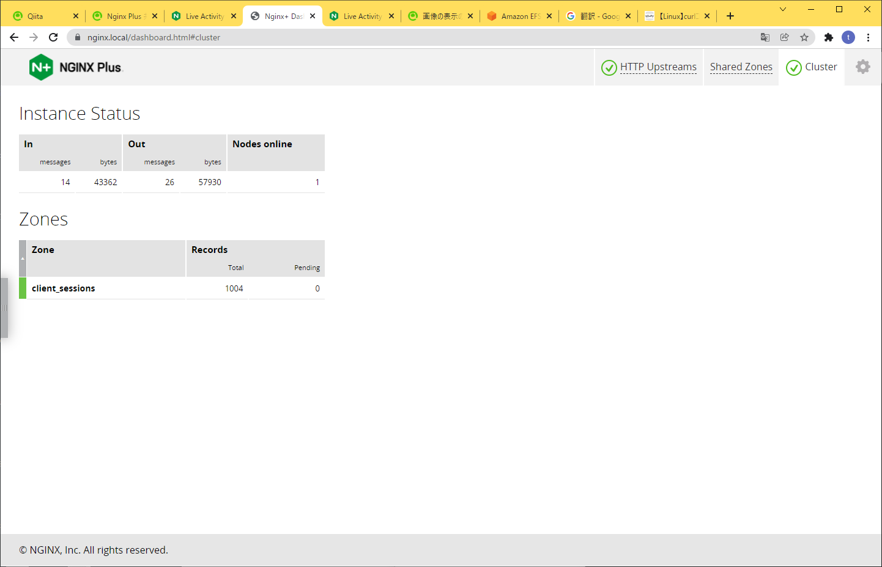Open the dashboard settings gear icon
The image size is (882, 567).
(x=862, y=67)
